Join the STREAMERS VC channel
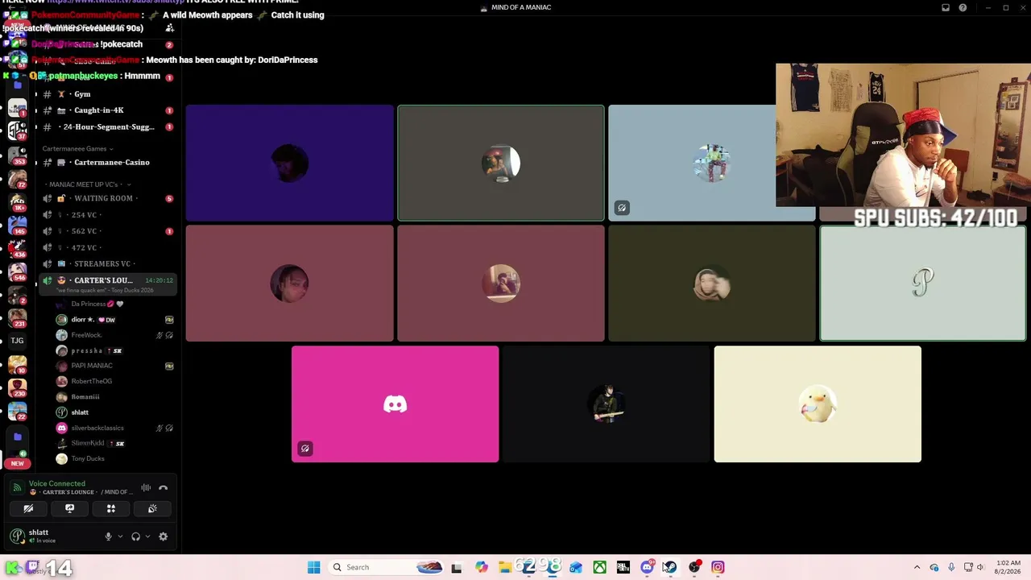Screen dimensions: 1031x580 pos(106,263)
